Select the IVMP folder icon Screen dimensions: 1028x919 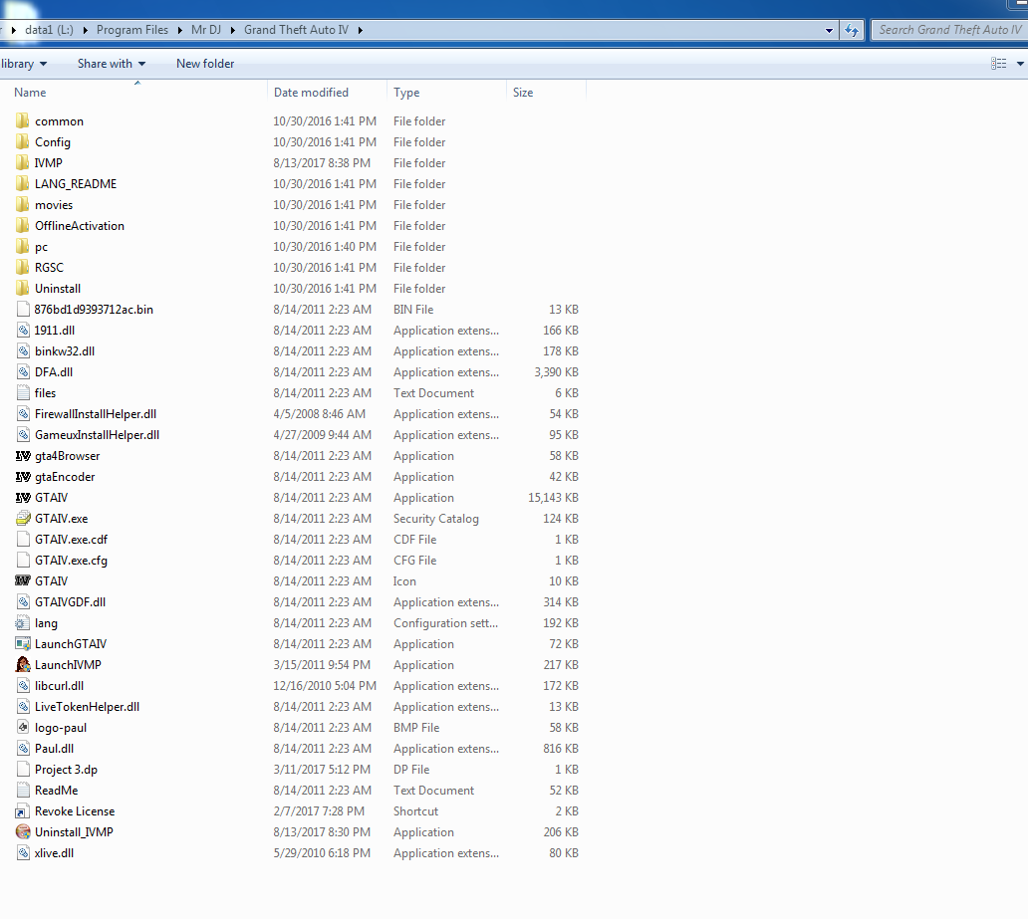click(x=22, y=162)
